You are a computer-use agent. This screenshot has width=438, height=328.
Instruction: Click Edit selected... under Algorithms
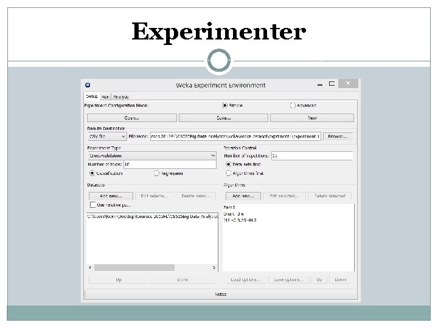click(x=284, y=196)
